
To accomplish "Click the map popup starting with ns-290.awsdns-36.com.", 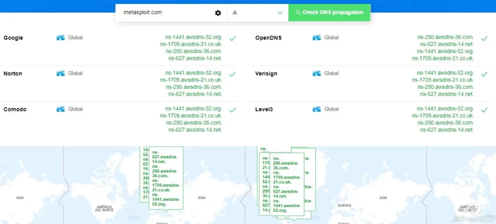I will click(287, 184).
